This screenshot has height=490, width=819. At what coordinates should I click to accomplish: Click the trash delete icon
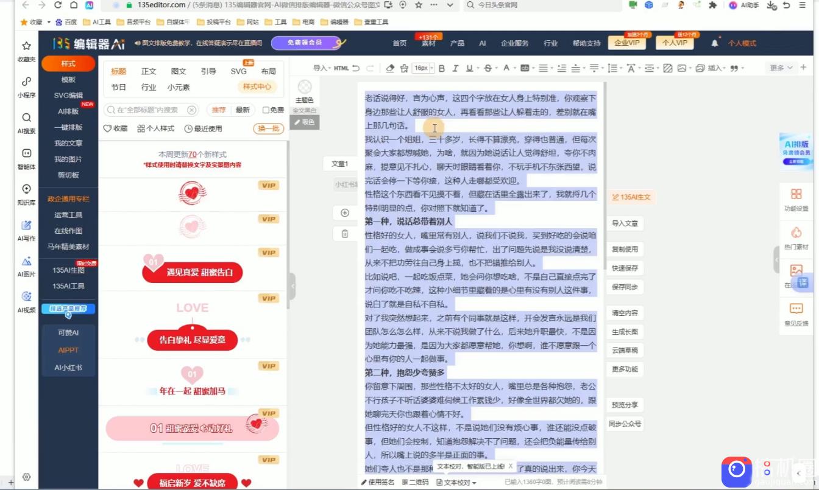click(x=345, y=233)
